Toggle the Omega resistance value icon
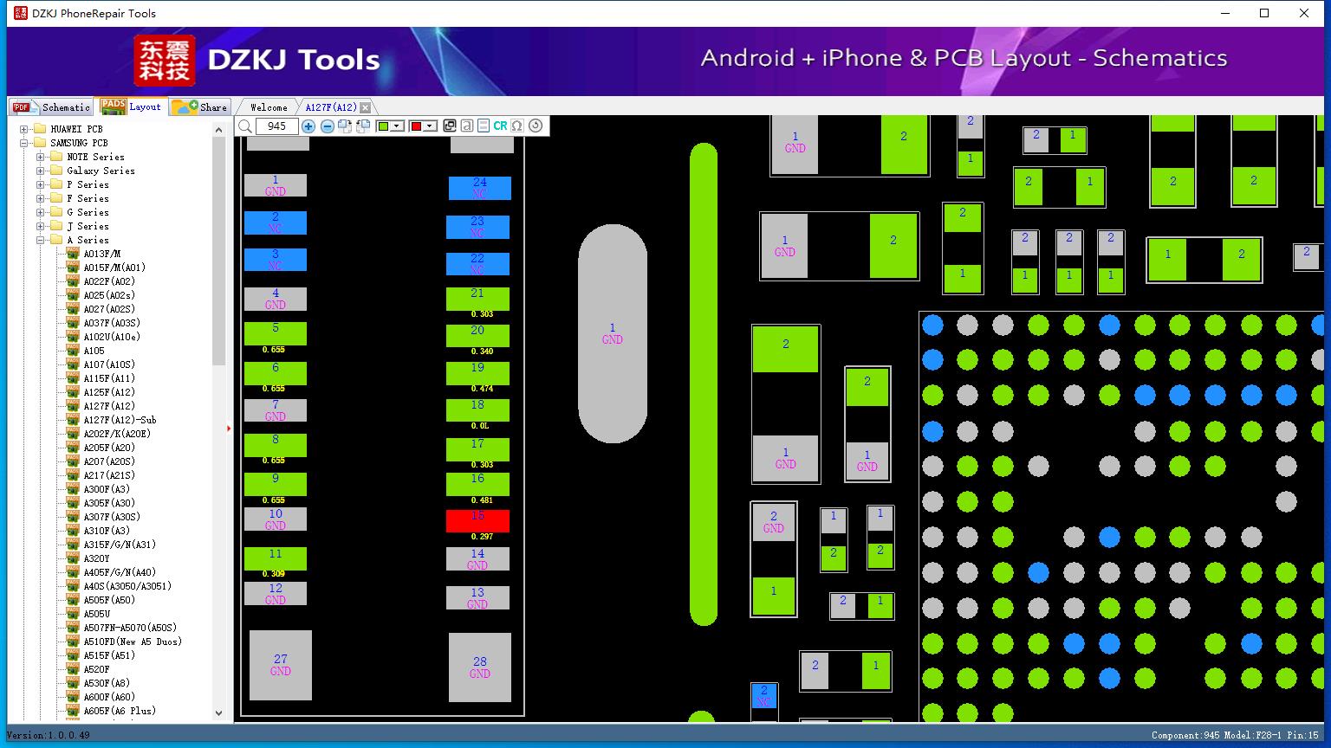This screenshot has width=1331, height=748. pos(517,126)
